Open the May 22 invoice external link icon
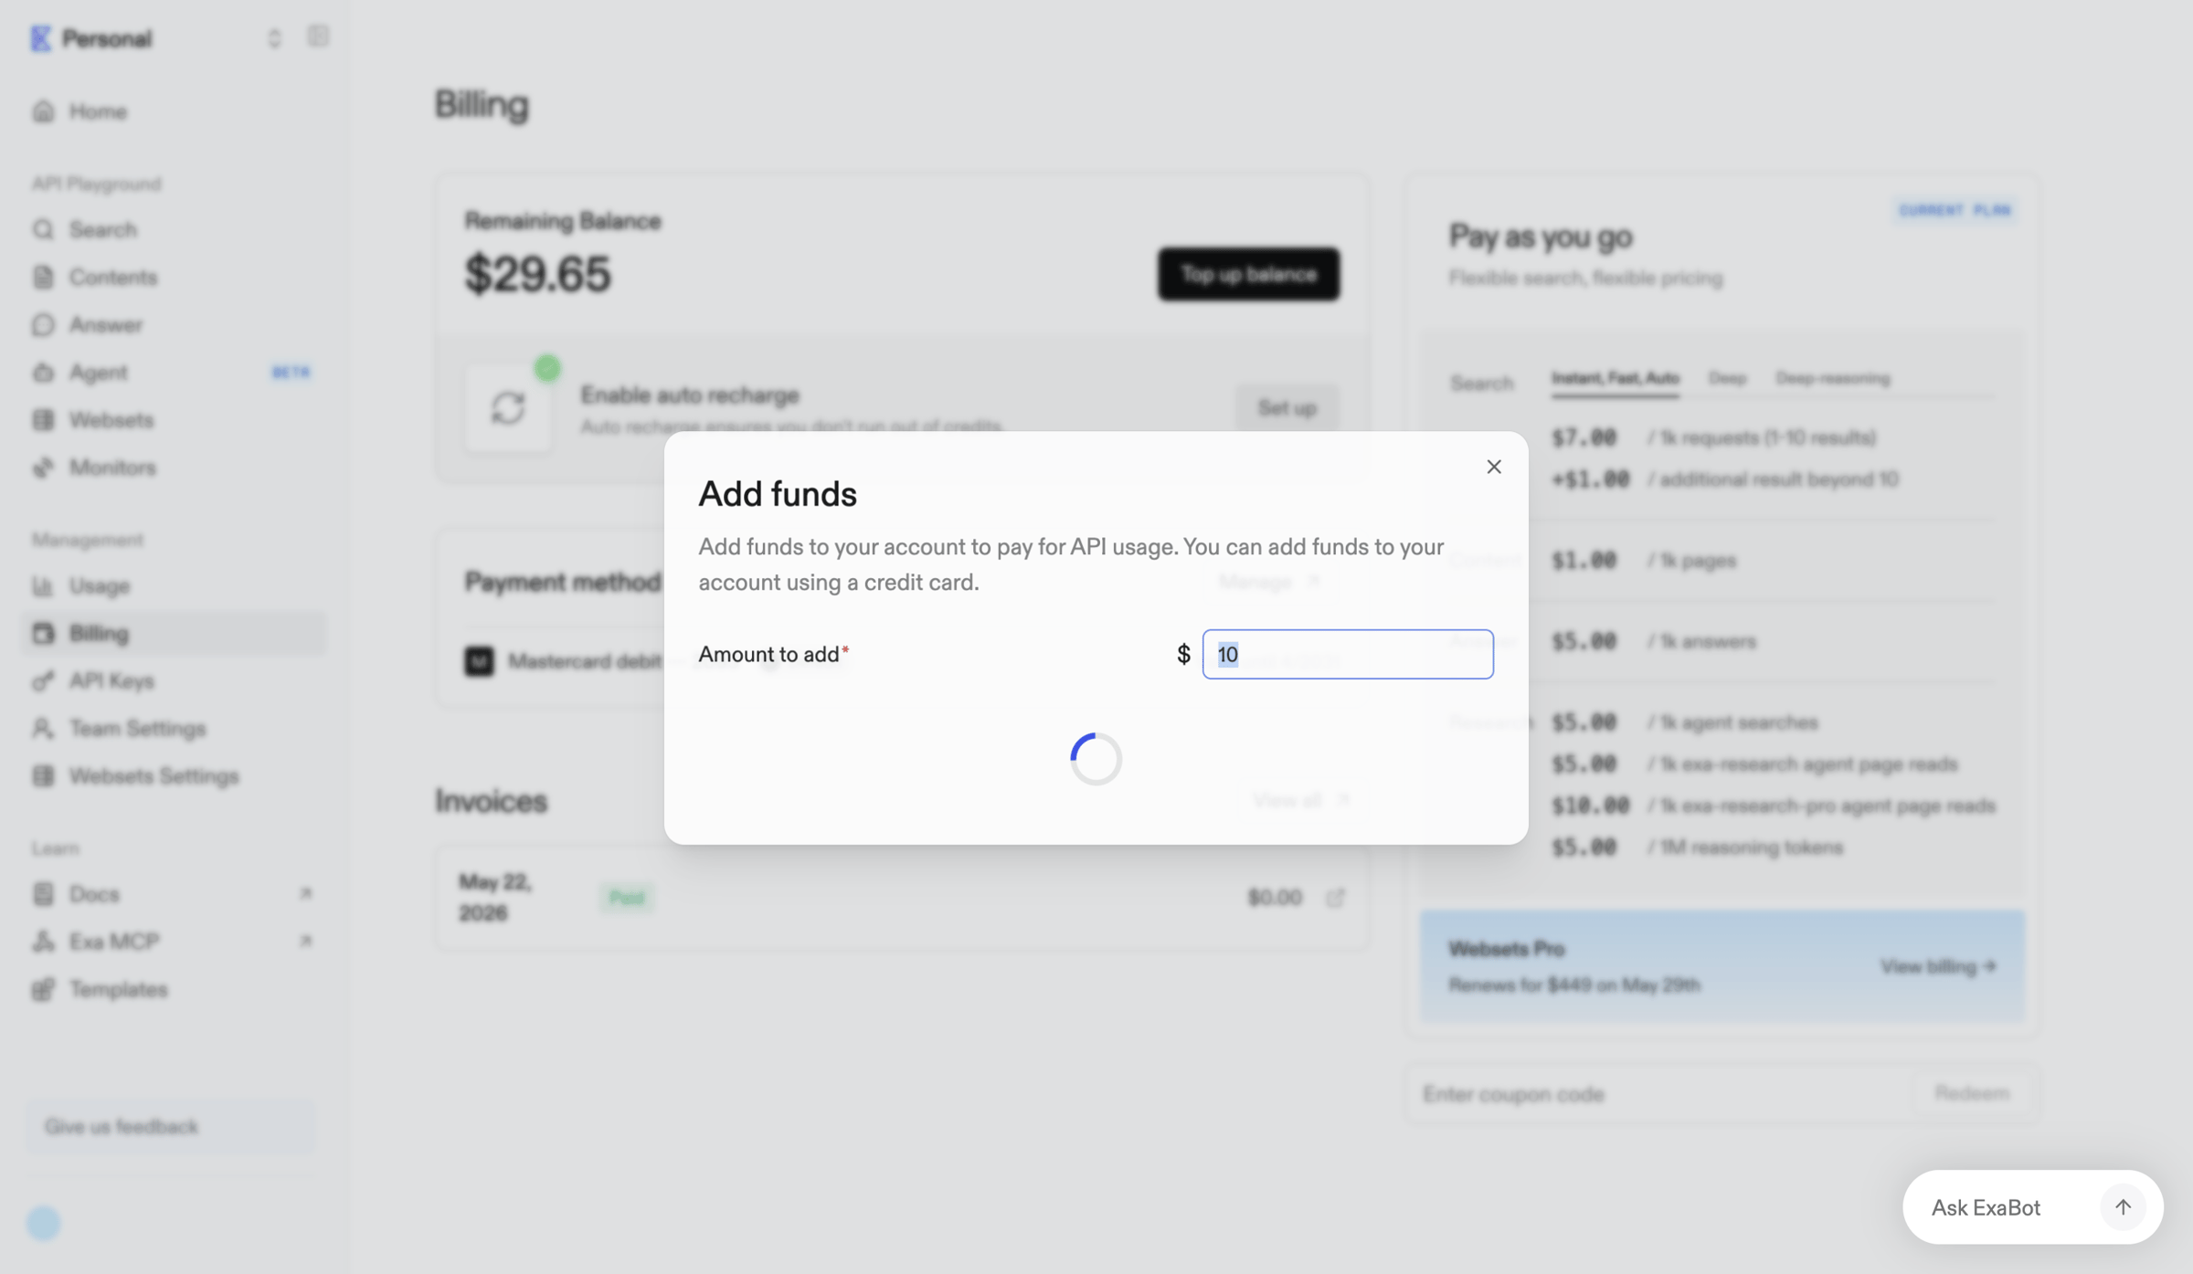 (1335, 898)
